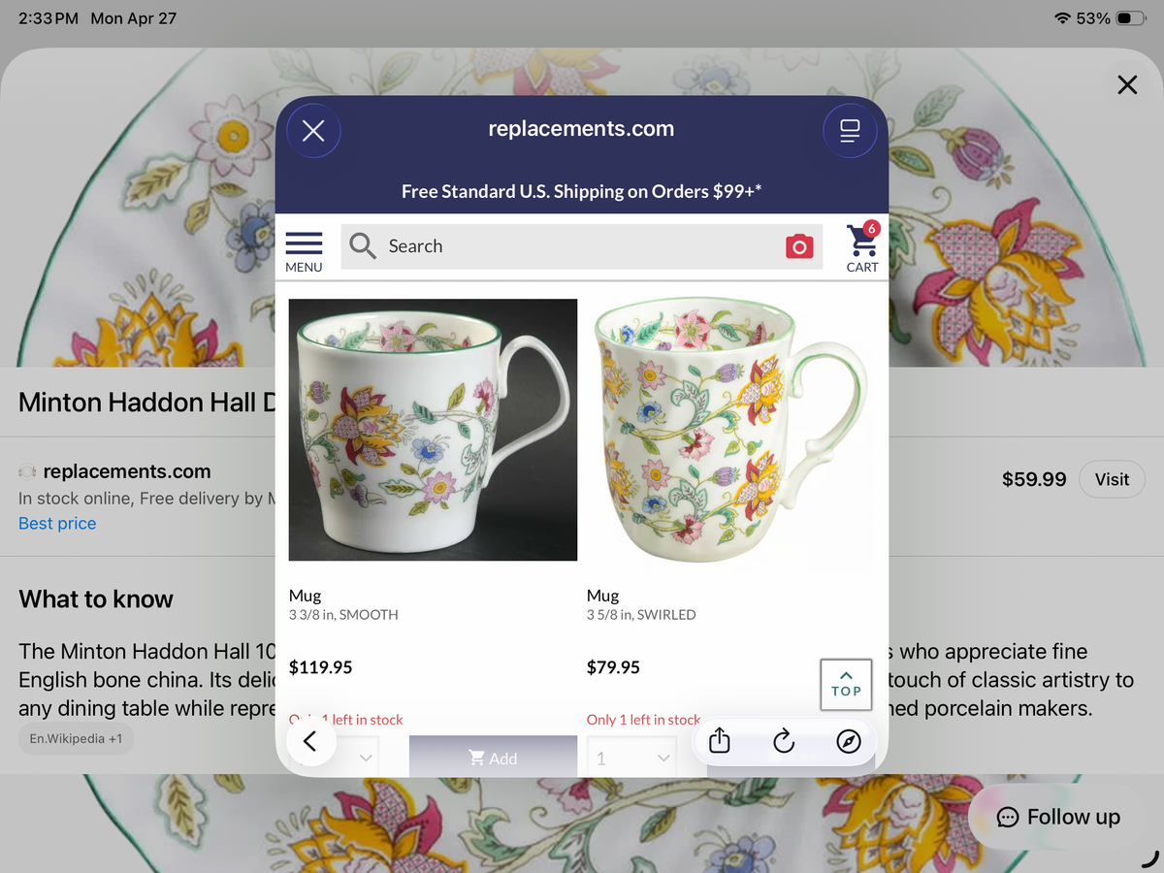Screen dimensions: 1164x873
Task: Open the swirled mug product photo
Action: [x=730, y=430]
